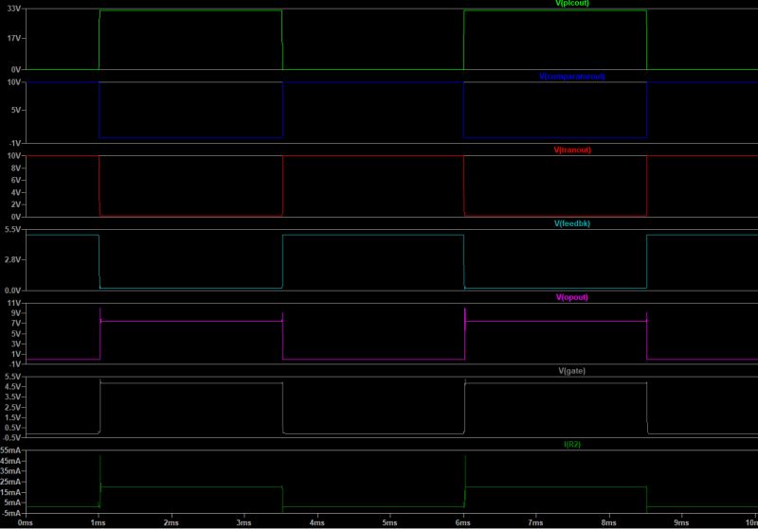Click the 8ms time axis label
Image resolution: width=758 pixels, height=529 pixels.
(x=608, y=522)
